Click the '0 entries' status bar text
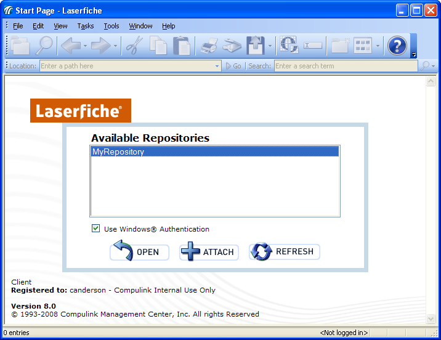 coord(16,333)
